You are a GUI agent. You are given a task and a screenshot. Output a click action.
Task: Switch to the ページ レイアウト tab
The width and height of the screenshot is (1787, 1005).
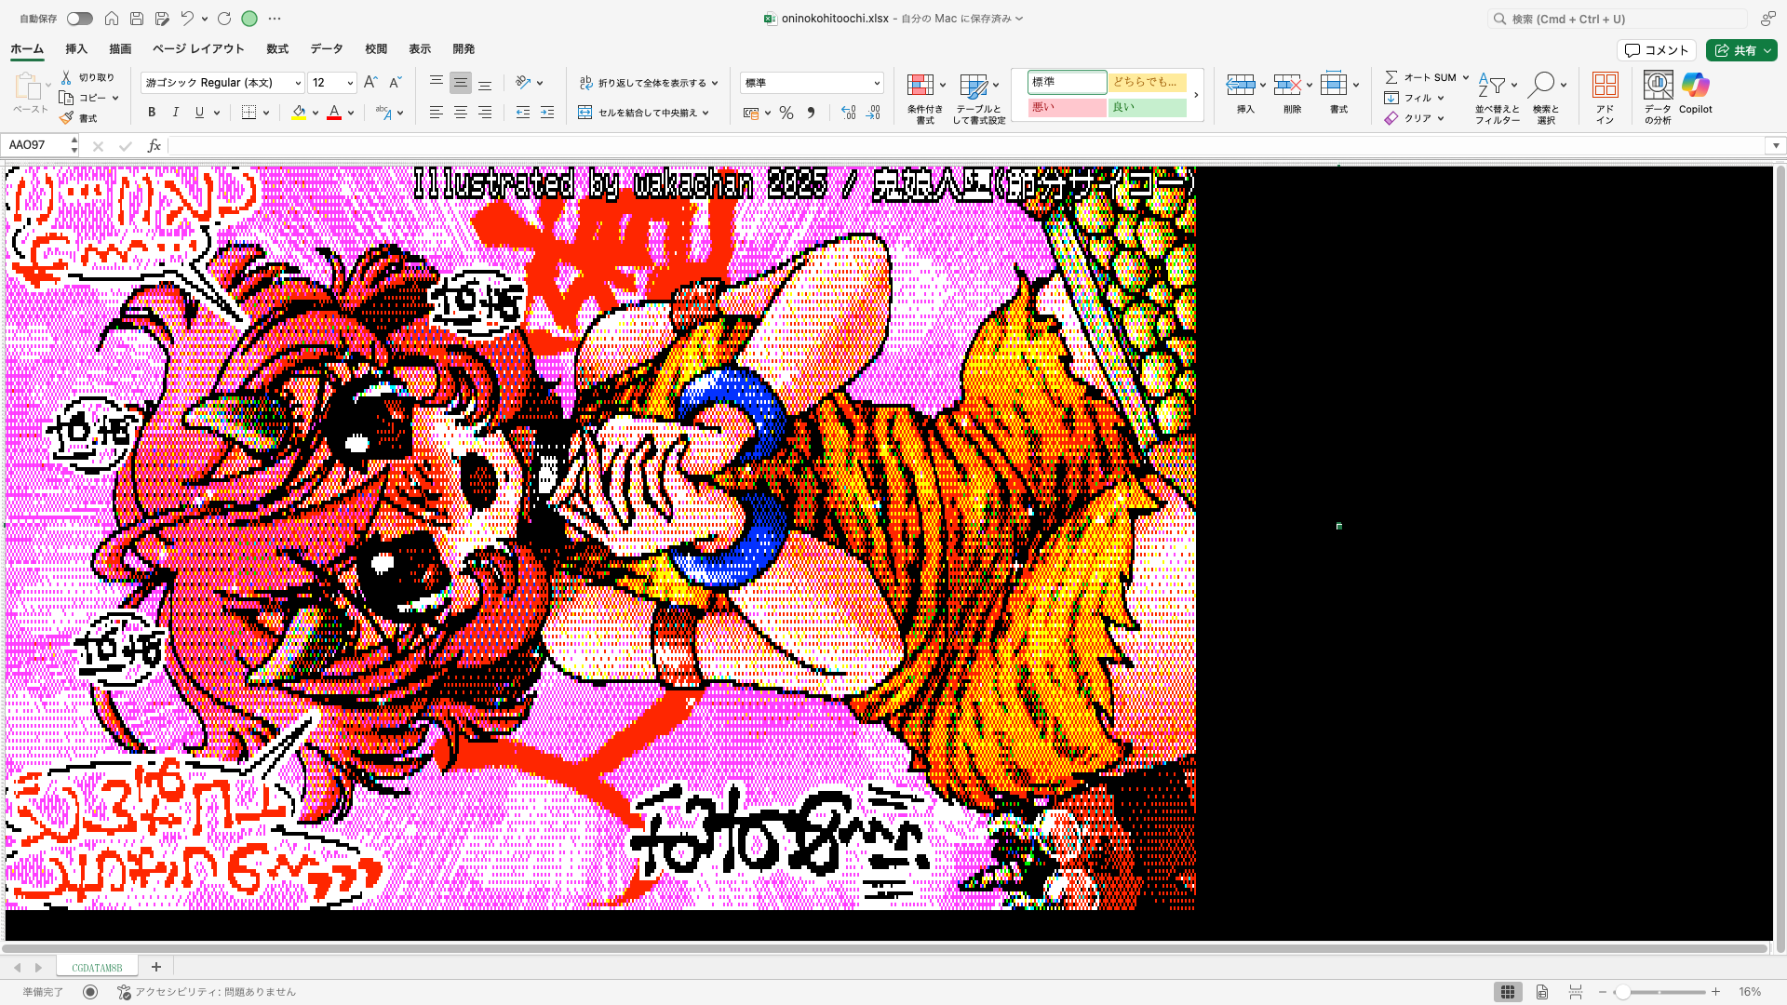tap(198, 49)
